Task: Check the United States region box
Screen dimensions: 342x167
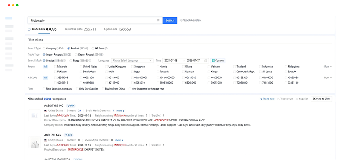Action: coord(81,67)
